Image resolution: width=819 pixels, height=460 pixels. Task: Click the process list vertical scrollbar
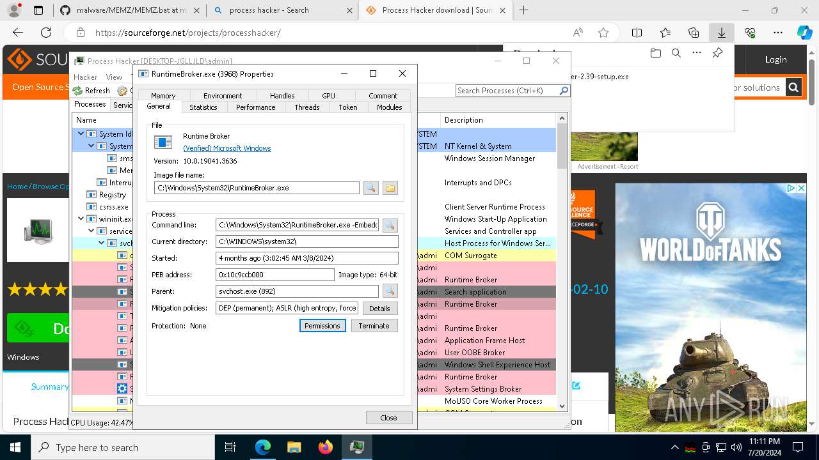point(562,262)
